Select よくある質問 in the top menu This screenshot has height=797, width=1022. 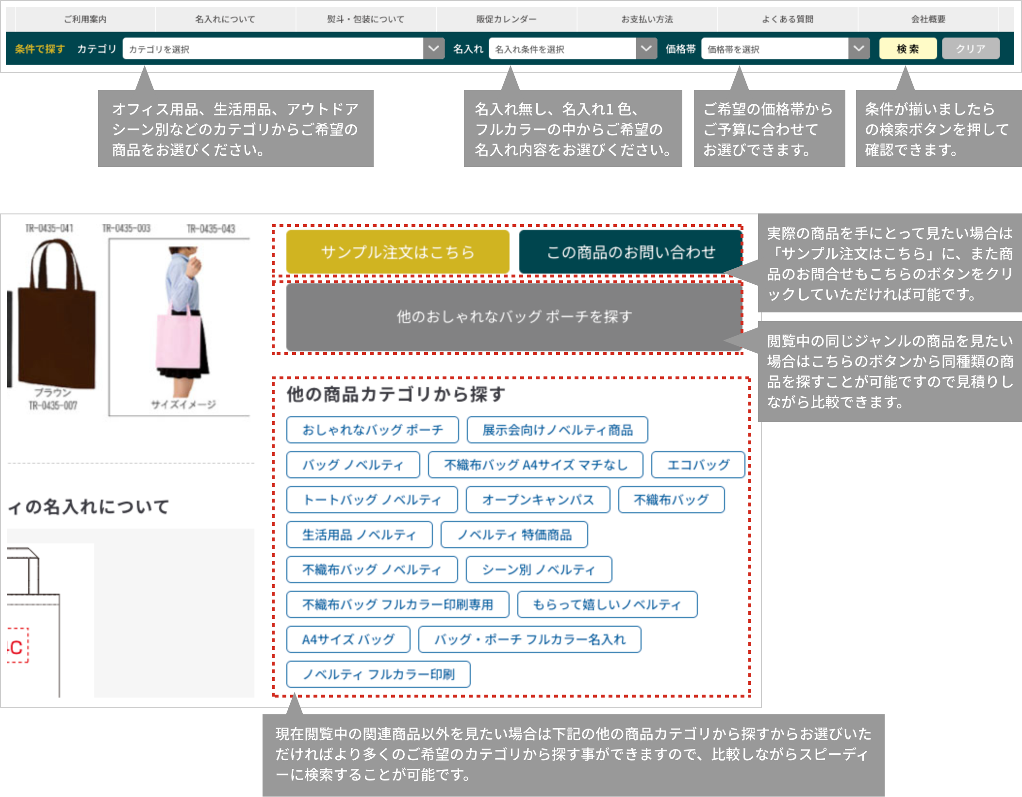point(787,19)
